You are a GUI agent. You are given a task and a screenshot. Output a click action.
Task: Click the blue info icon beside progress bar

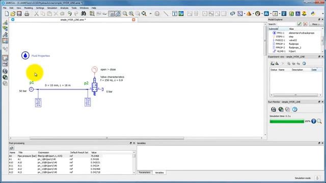314,121
